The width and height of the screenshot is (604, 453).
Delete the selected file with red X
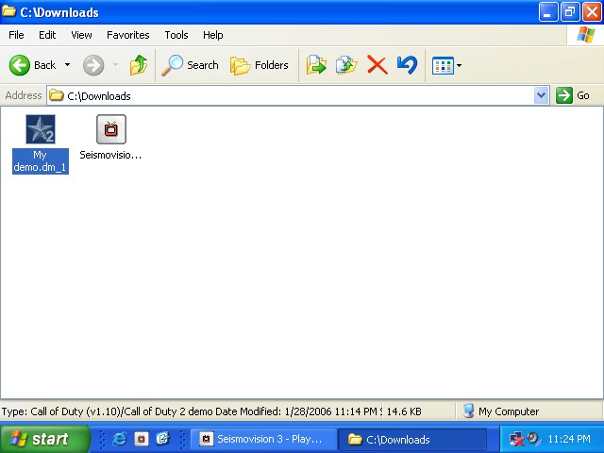(x=377, y=65)
